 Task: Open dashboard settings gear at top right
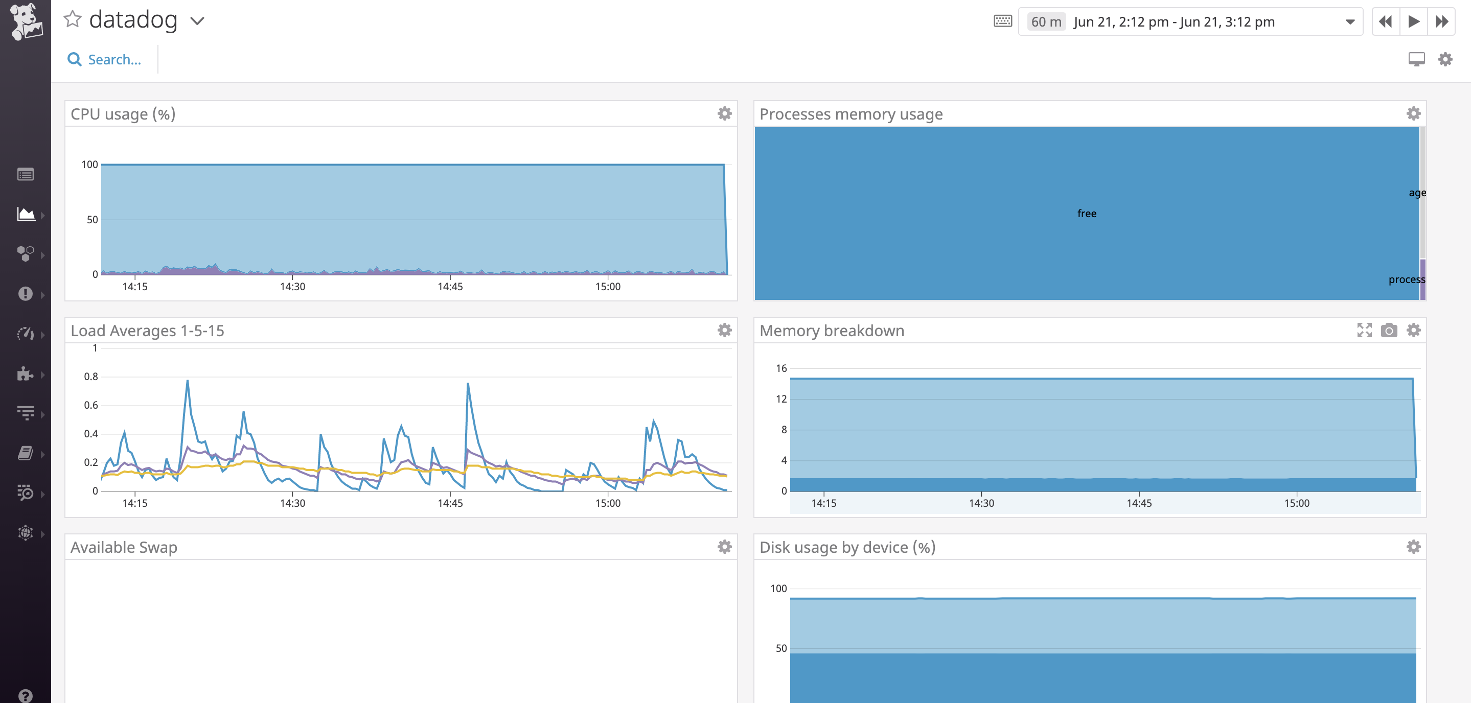pos(1445,59)
